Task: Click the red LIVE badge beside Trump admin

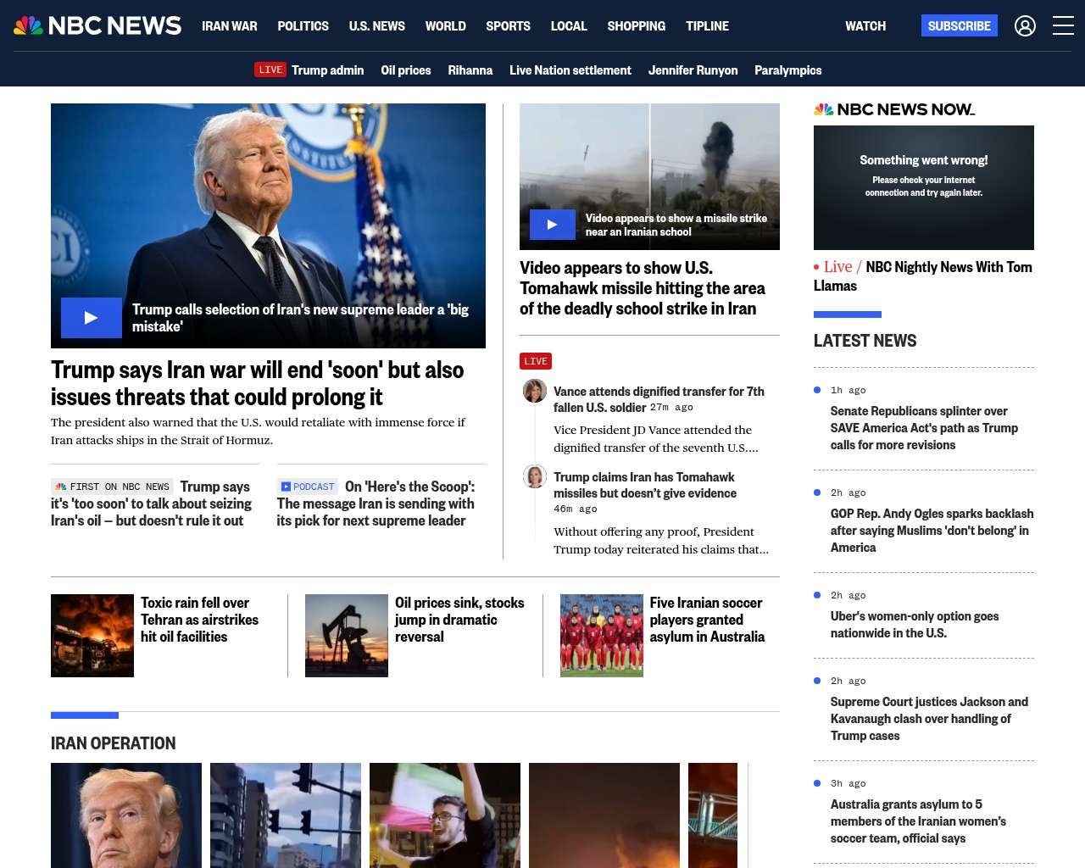Action: click(270, 70)
